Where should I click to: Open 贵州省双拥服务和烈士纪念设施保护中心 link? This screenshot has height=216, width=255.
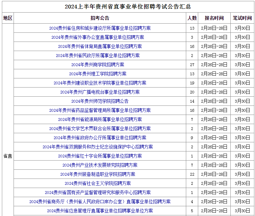pyautogui.click(x=98, y=147)
